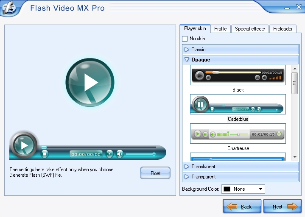Click the large center play button in preview
305x217 pixels.
pos(90,83)
